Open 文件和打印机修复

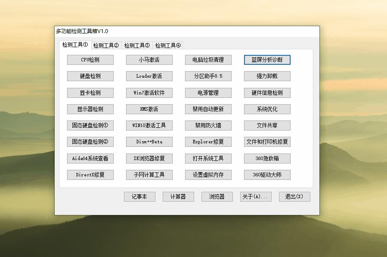(x=267, y=142)
